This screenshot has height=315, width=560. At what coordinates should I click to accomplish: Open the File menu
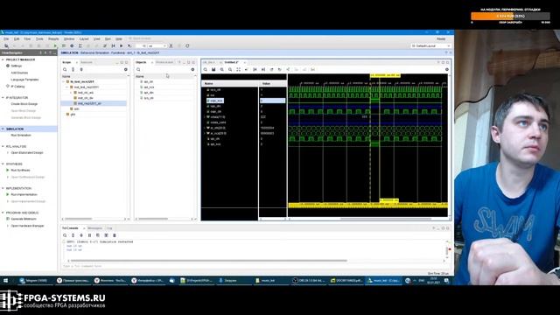6,38
